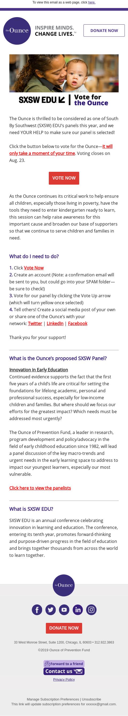The height and width of the screenshot is (716, 128).
Task: Follow the 'only take a moment' link
Action: [61, 150]
